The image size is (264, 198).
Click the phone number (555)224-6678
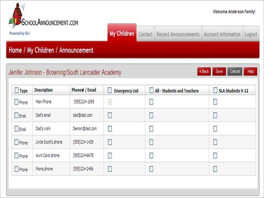tap(83, 155)
